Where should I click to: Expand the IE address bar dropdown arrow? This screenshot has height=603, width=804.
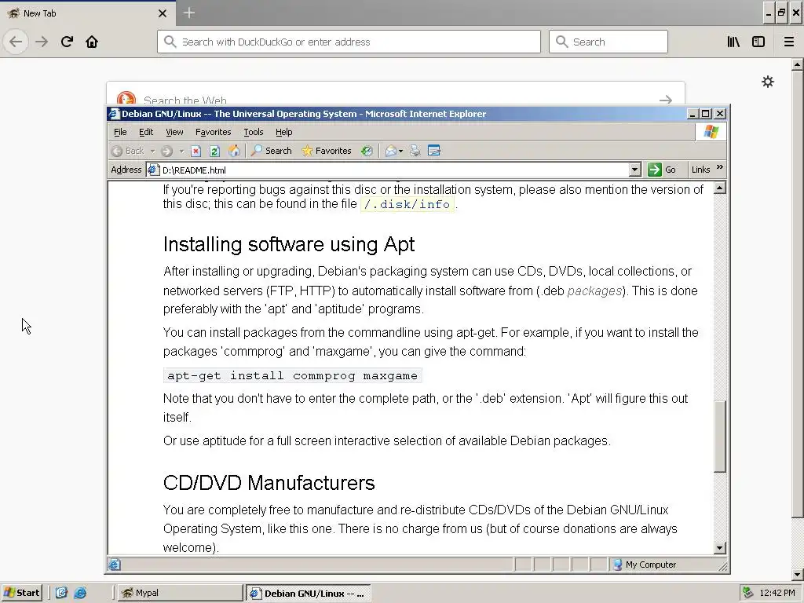pyautogui.click(x=634, y=170)
